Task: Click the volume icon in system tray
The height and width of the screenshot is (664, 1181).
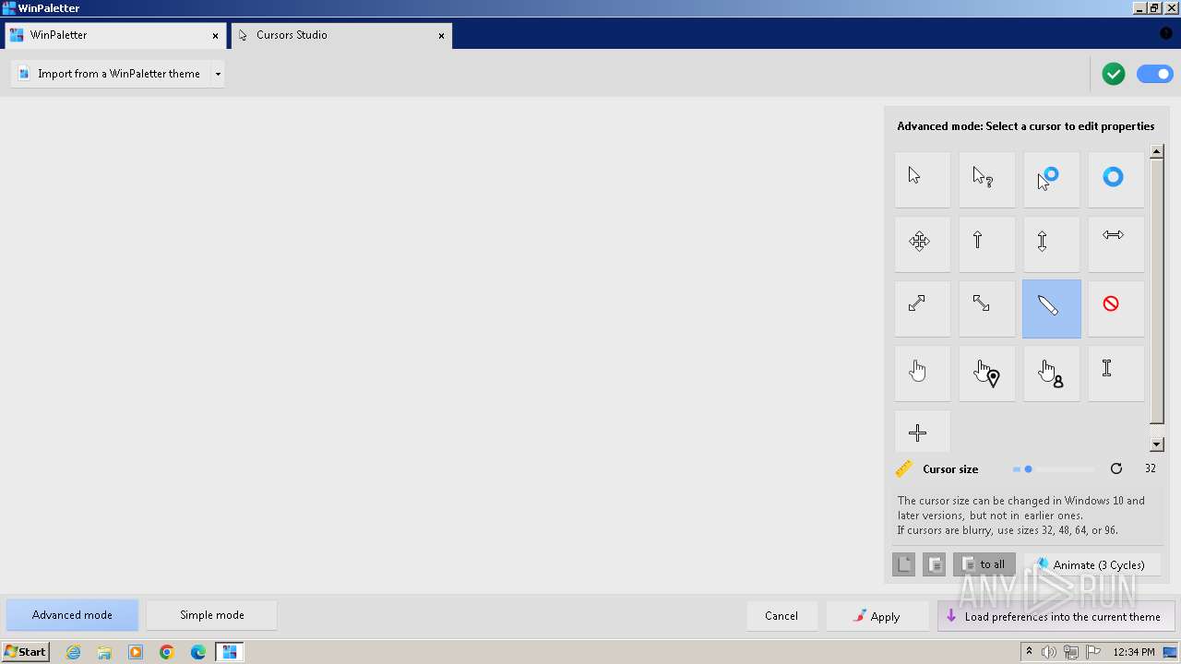Action: 1049,652
